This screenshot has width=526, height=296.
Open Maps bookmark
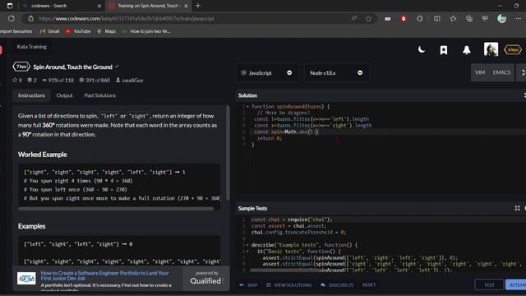106,31
